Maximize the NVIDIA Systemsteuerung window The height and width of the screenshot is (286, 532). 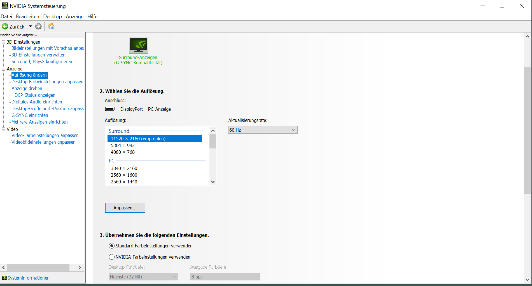(x=502, y=6)
